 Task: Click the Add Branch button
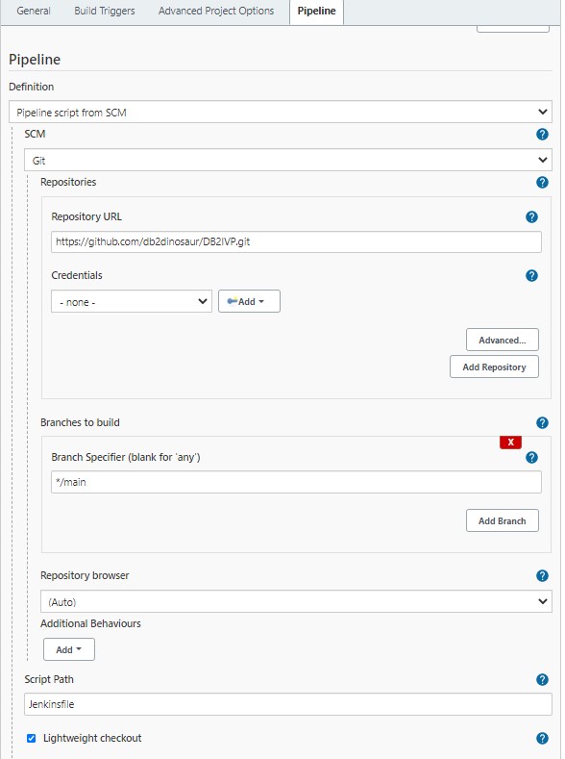click(503, 520)
